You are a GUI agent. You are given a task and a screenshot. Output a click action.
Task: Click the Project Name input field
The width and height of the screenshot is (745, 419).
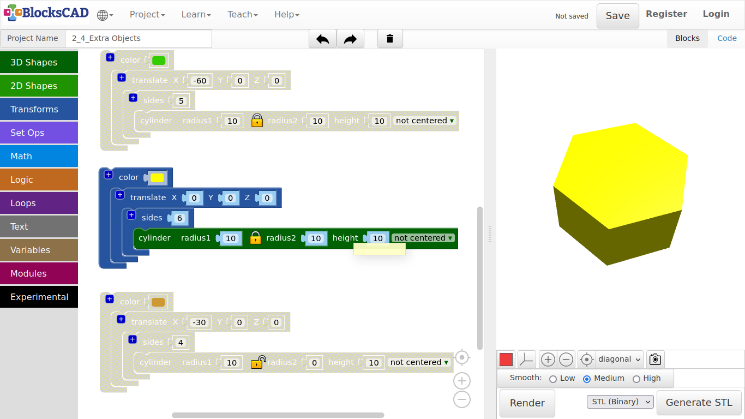tap(139, 39)
